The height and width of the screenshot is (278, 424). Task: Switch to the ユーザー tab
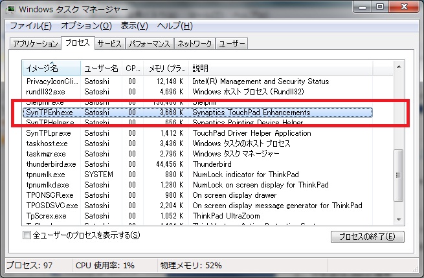232,44
